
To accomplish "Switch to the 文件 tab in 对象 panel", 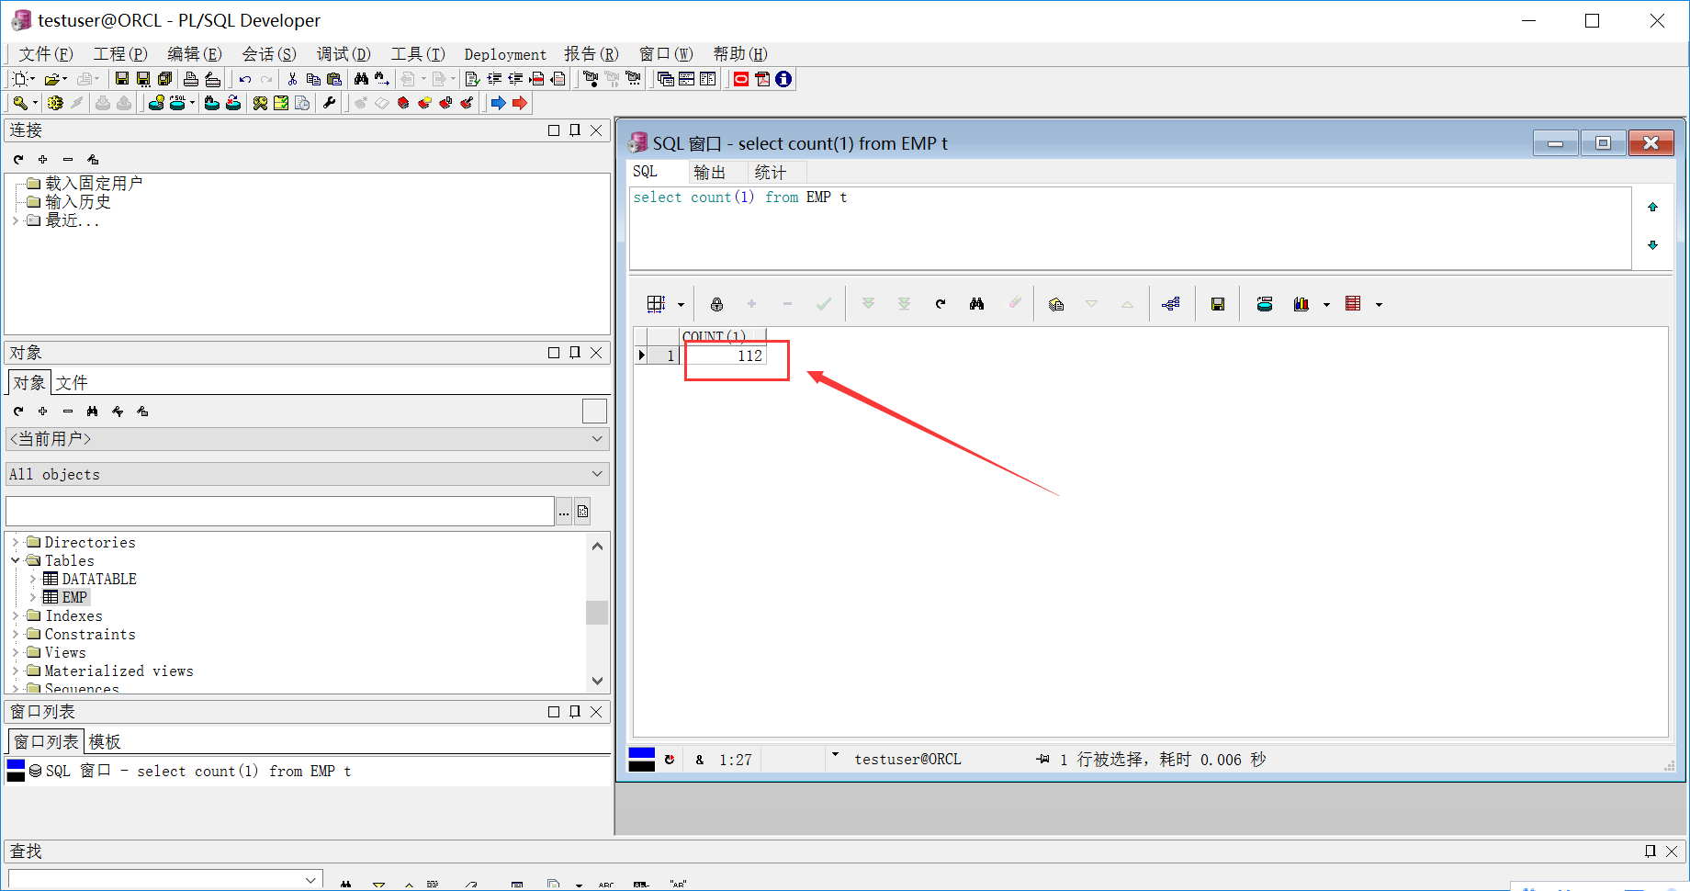I will [72, 382].
